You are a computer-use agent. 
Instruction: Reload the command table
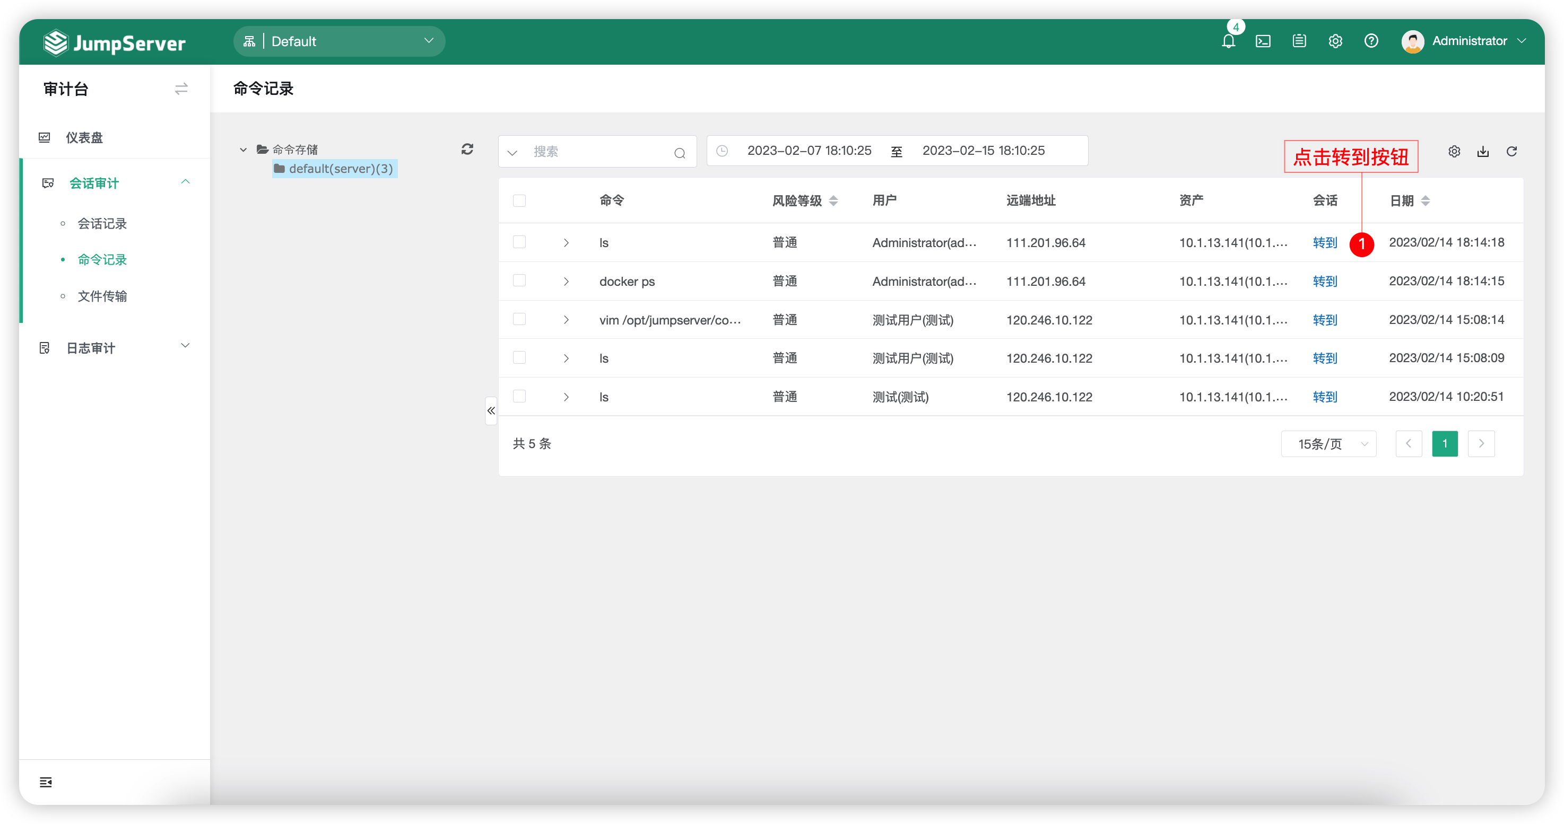(1512, 151)
